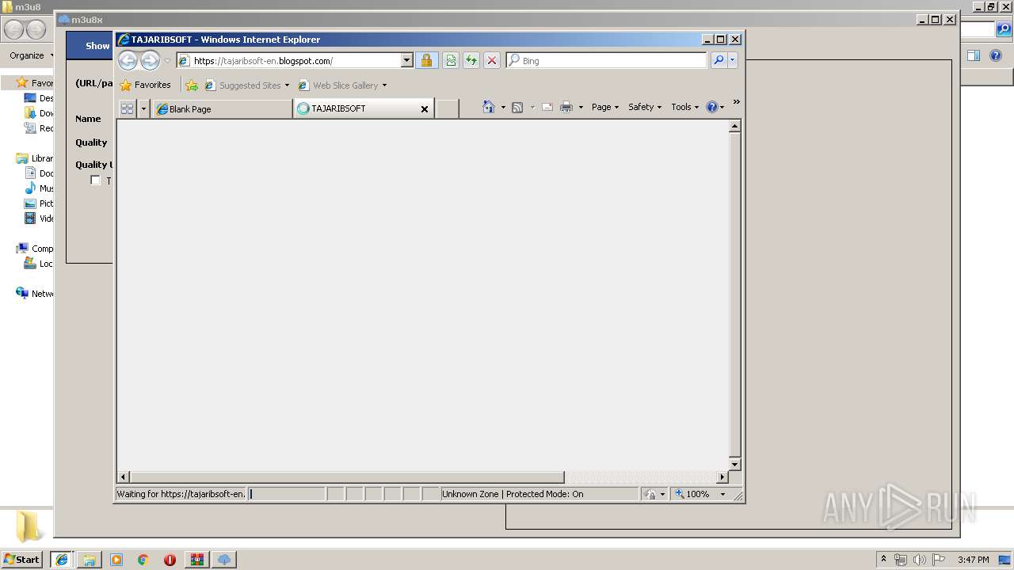Open Quick Tabs grid icon

pyautogui.click(x=127, y=108)
